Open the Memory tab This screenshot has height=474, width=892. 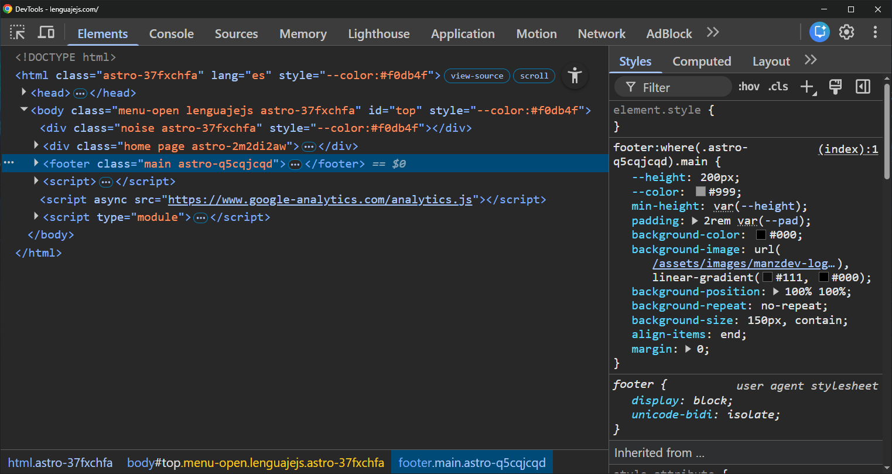(x=303, y=34)
